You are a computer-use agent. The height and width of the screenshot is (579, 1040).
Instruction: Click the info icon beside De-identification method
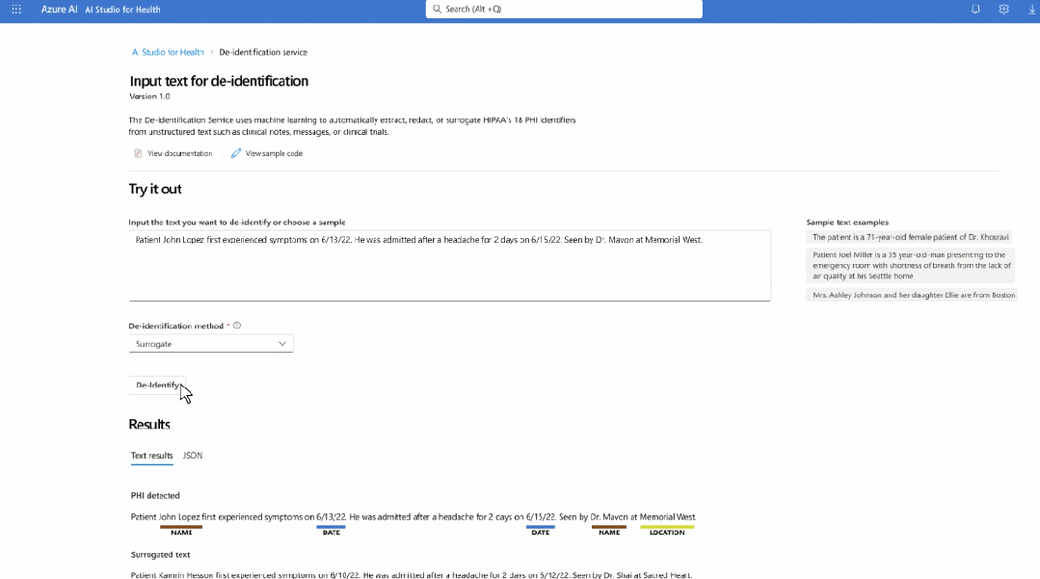[x=237, y=326]
